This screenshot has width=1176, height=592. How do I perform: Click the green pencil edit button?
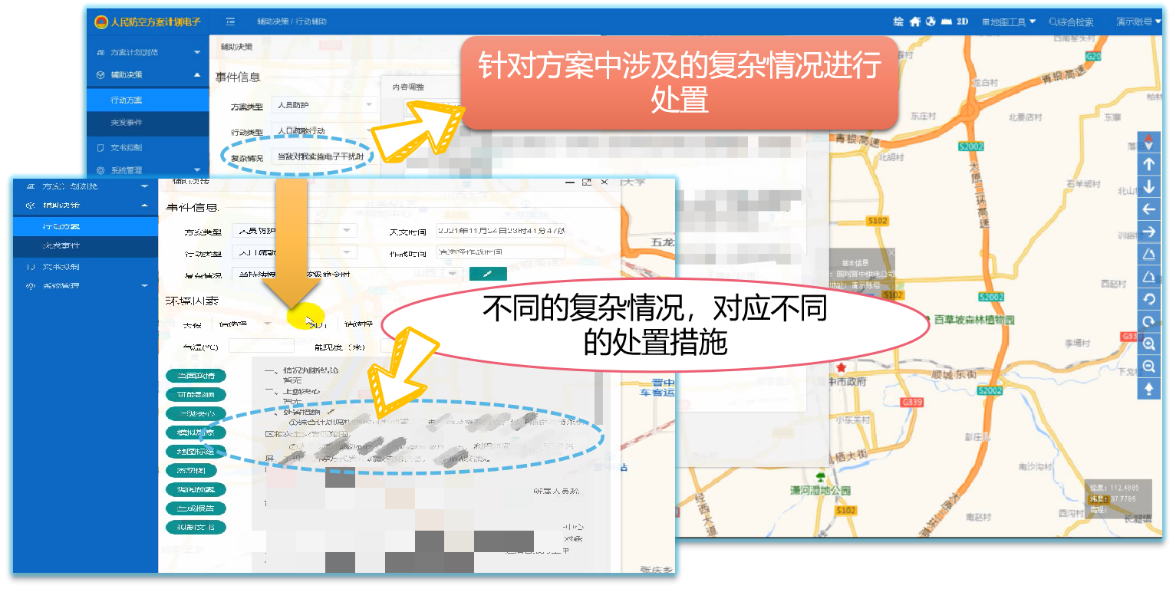488,274
